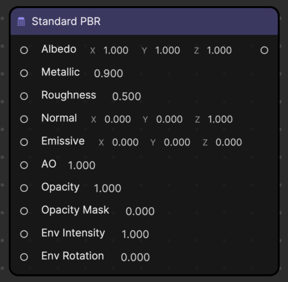This screenshot has height=282, width=288.
Task: Click the Env Rotation input socket
Action: click(x=24, y=257)
